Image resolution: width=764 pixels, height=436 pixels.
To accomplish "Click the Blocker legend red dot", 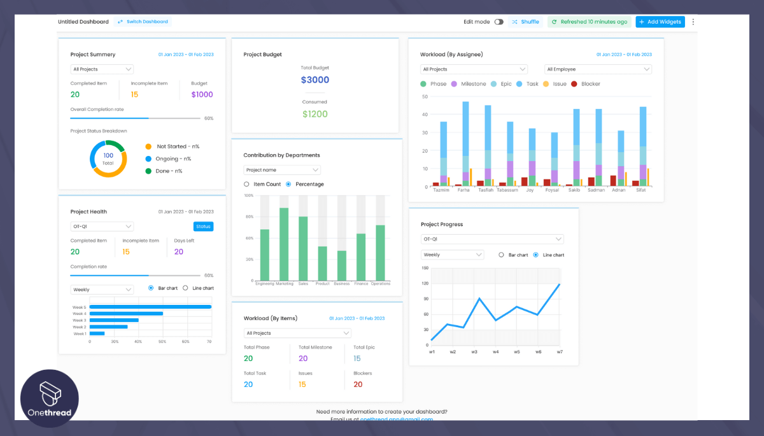I will (574, 84).
